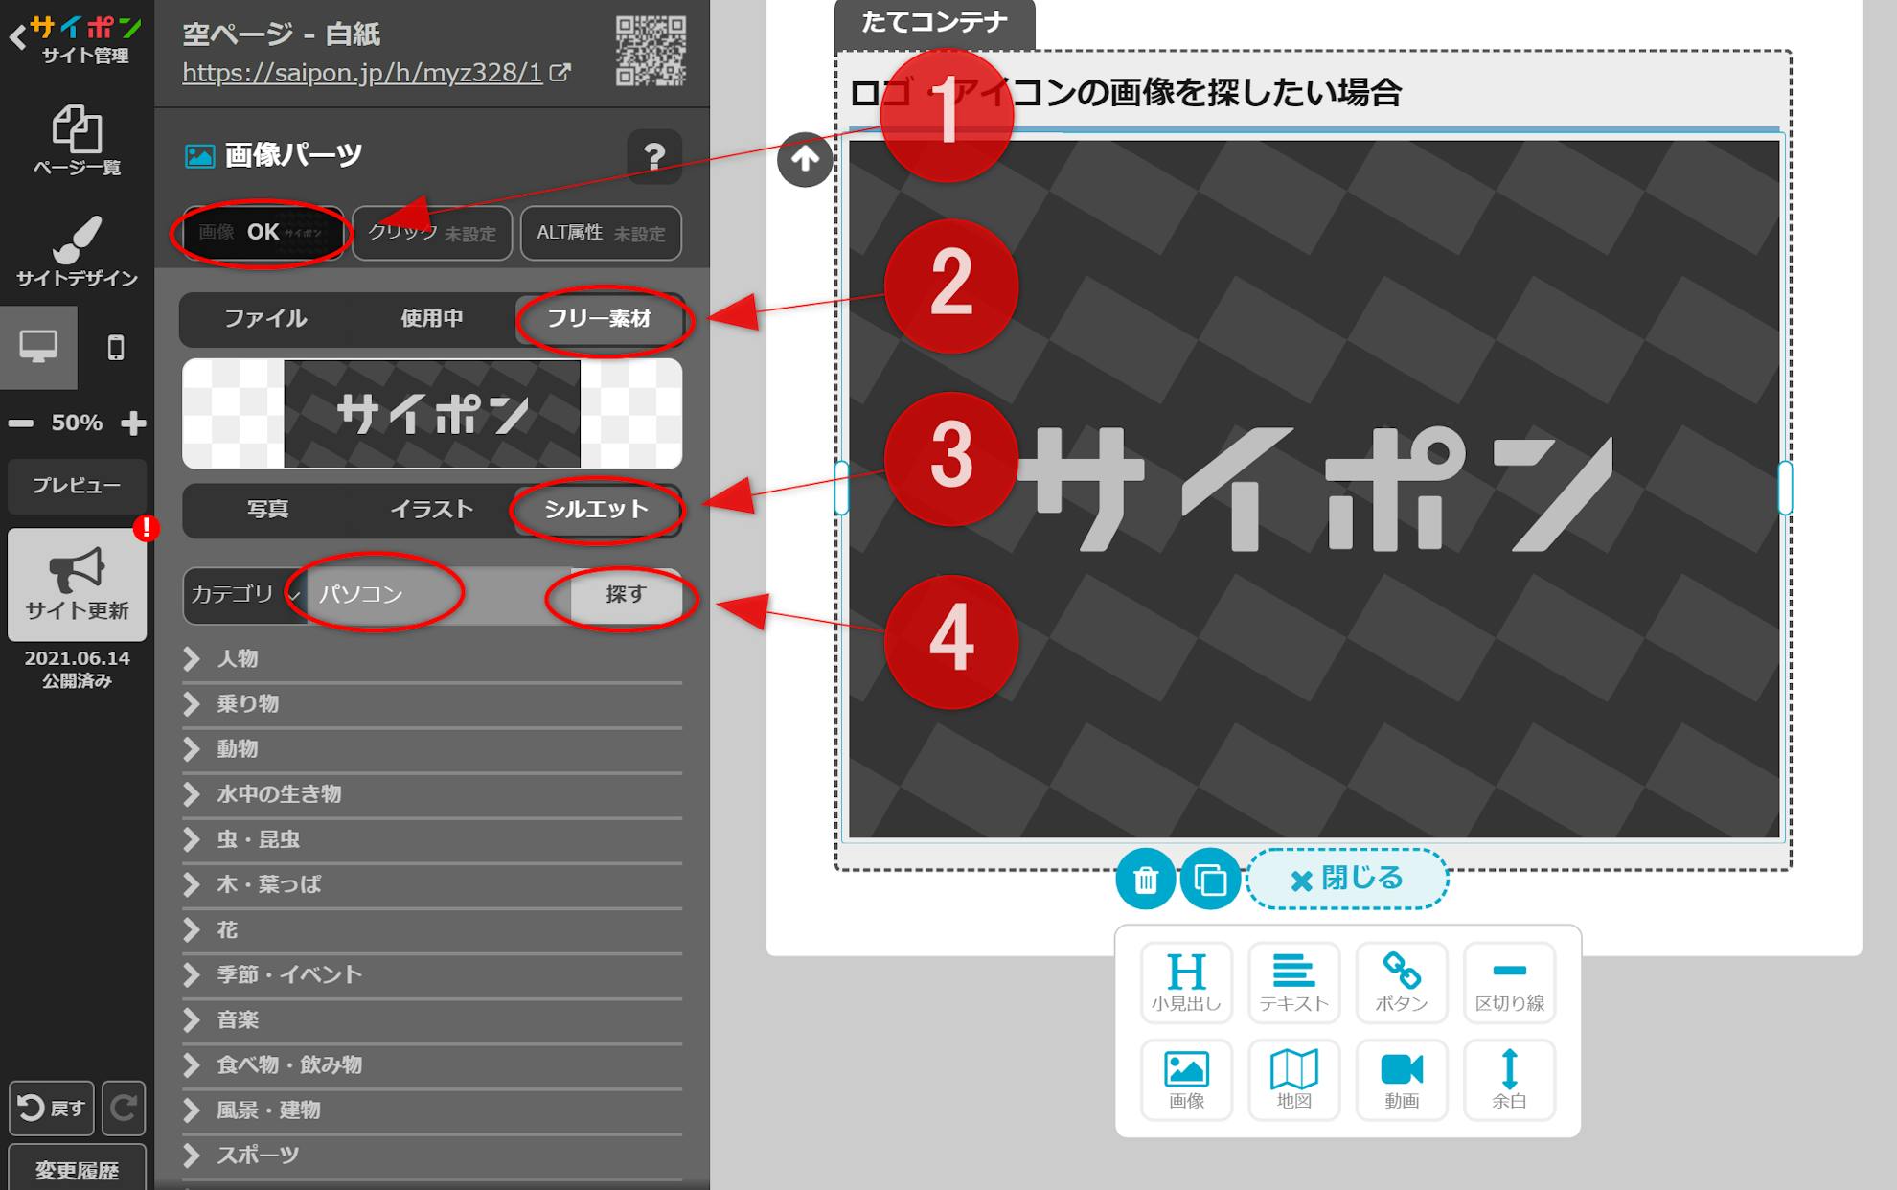Expand the 音楽 category
Image resolution: width=1897 pixels, height=1190 pixels.
coord(432,1019)
